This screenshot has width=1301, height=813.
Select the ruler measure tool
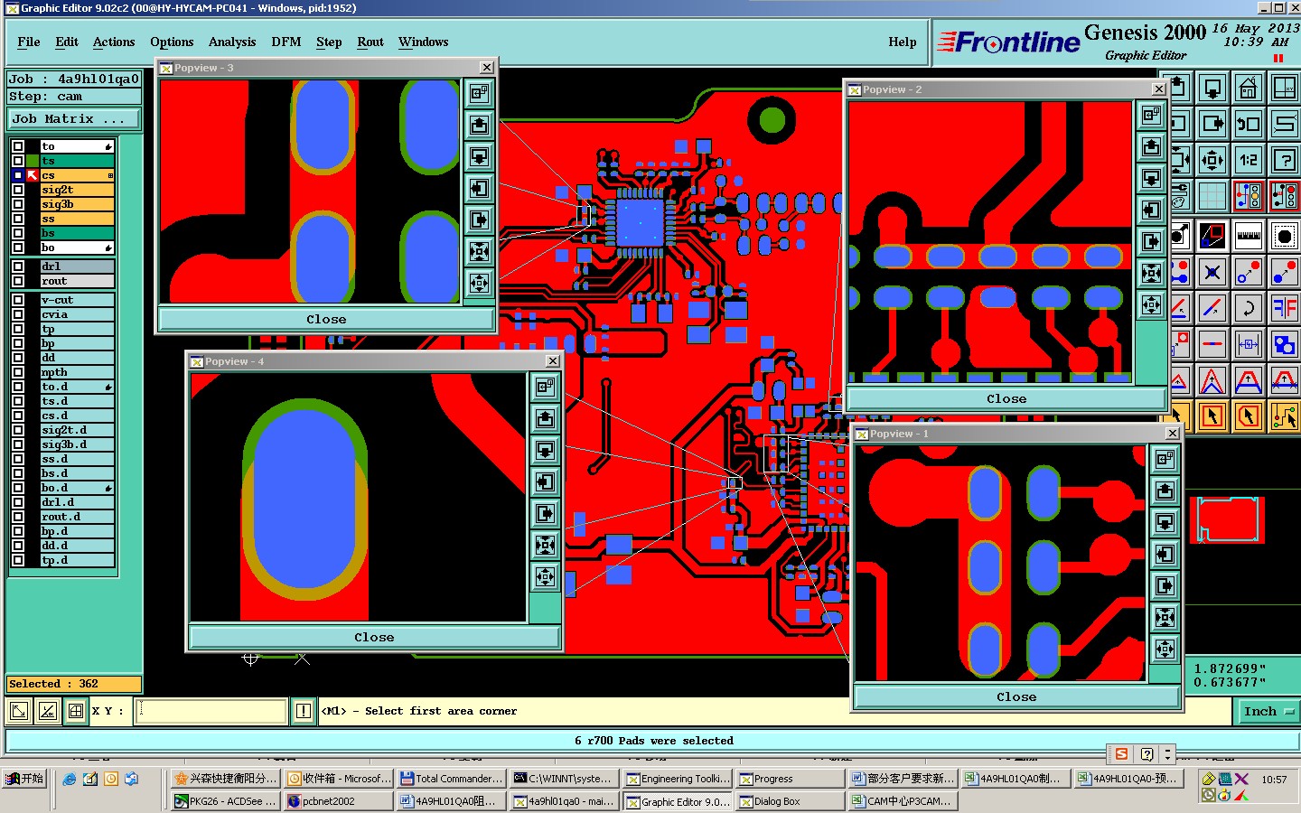[x=1248, y=236]
